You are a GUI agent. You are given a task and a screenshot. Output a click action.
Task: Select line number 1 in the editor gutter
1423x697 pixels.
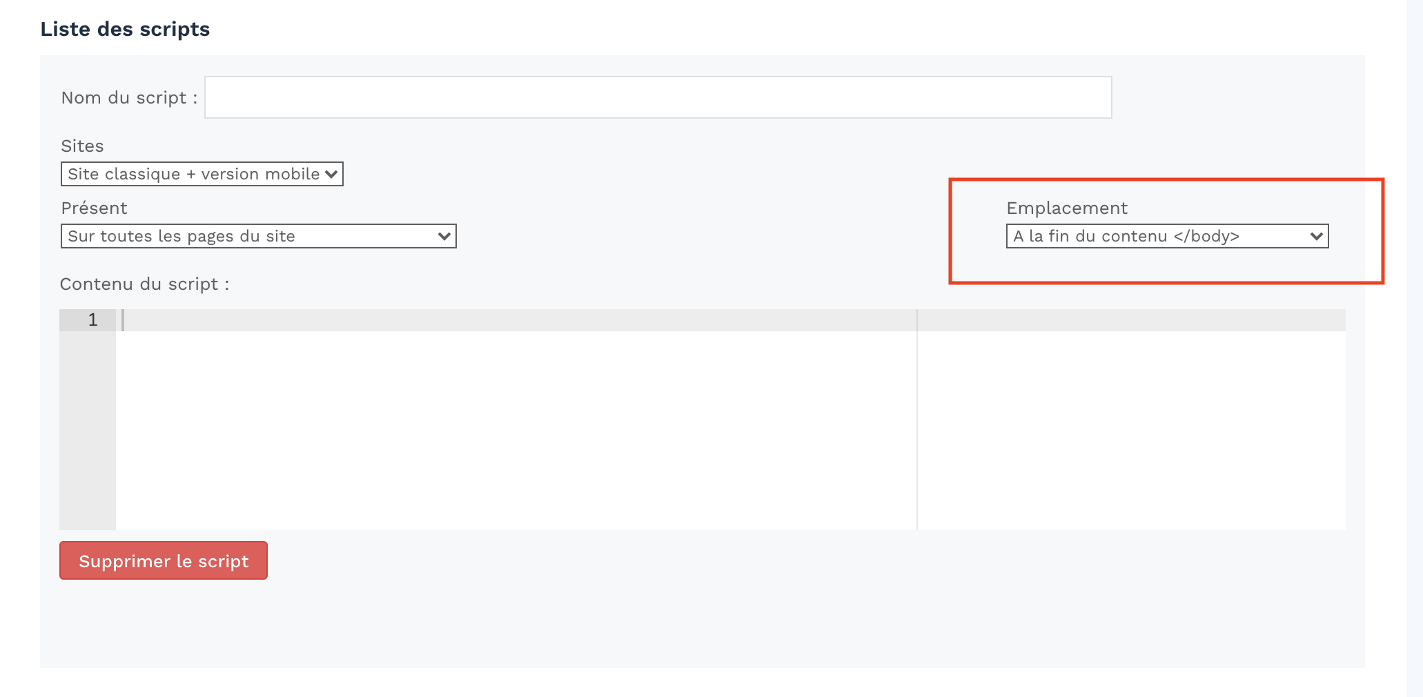point(92,320)
